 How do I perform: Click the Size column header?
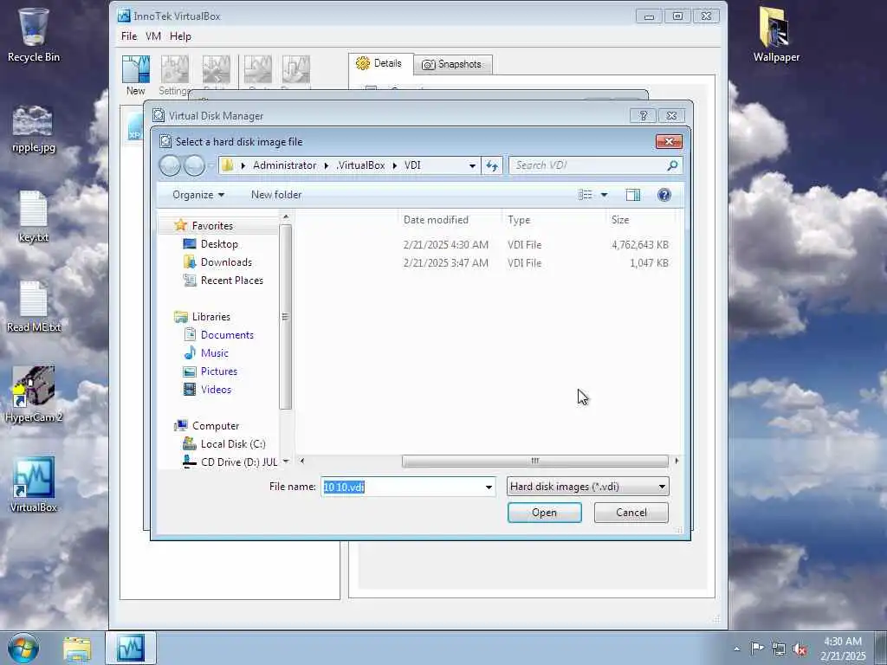(642, 220)
